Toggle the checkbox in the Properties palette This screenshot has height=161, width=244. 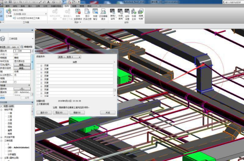(15, 82)
